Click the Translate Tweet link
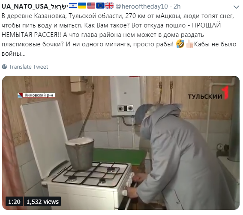 tap(29, 67)
